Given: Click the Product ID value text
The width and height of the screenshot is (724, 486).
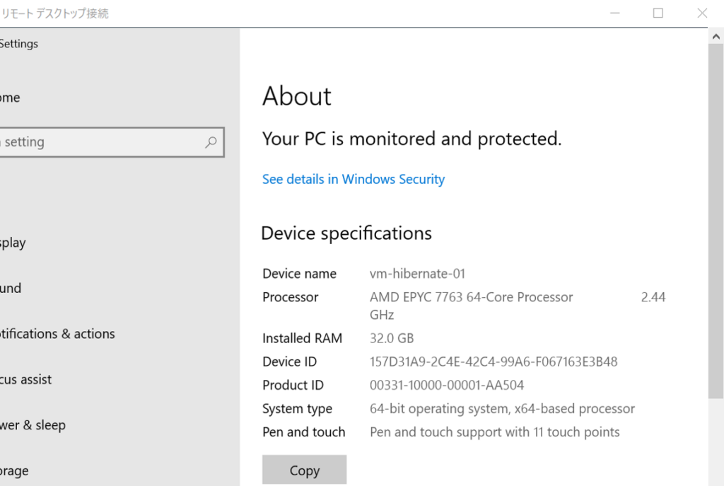Looking at the screenshot, I should pyautogui.click(x=447, y=386).
